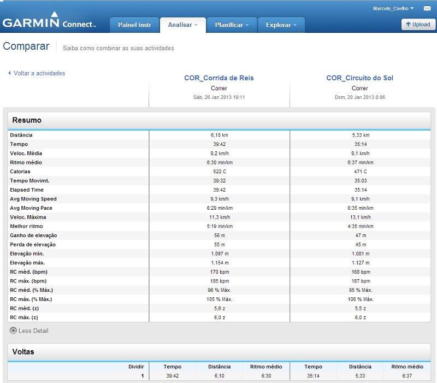
Task: Open COR_Circuito do Sol activity
Action: [x=359, y=78]
